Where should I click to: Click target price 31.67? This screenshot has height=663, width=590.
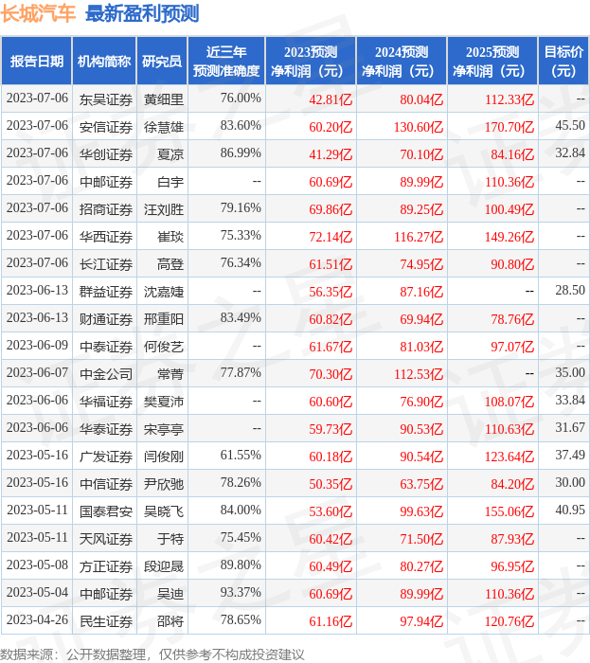(x=570, y=427)
